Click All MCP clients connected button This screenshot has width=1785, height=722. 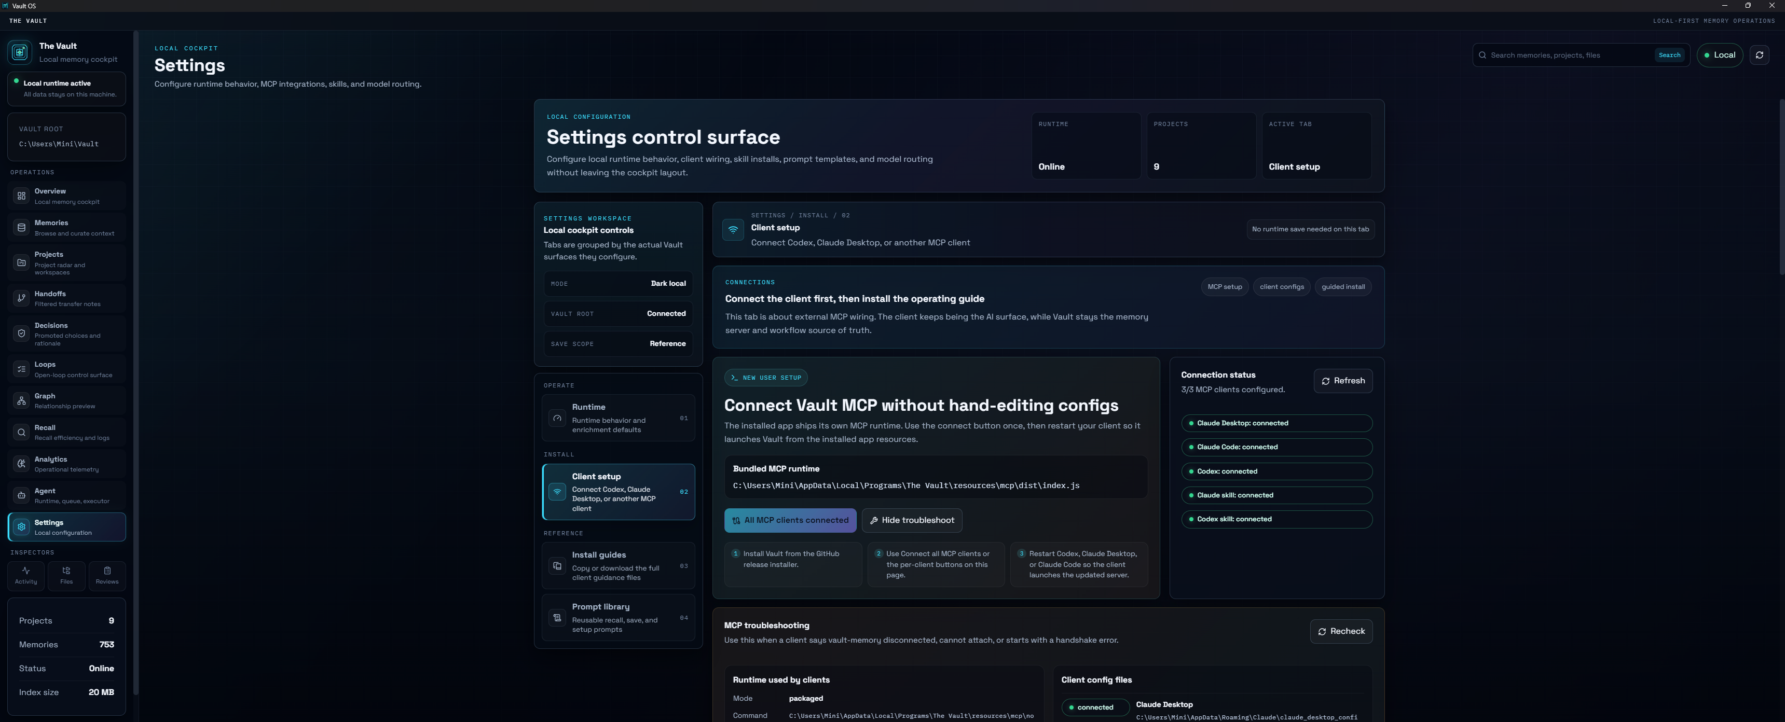790,520
